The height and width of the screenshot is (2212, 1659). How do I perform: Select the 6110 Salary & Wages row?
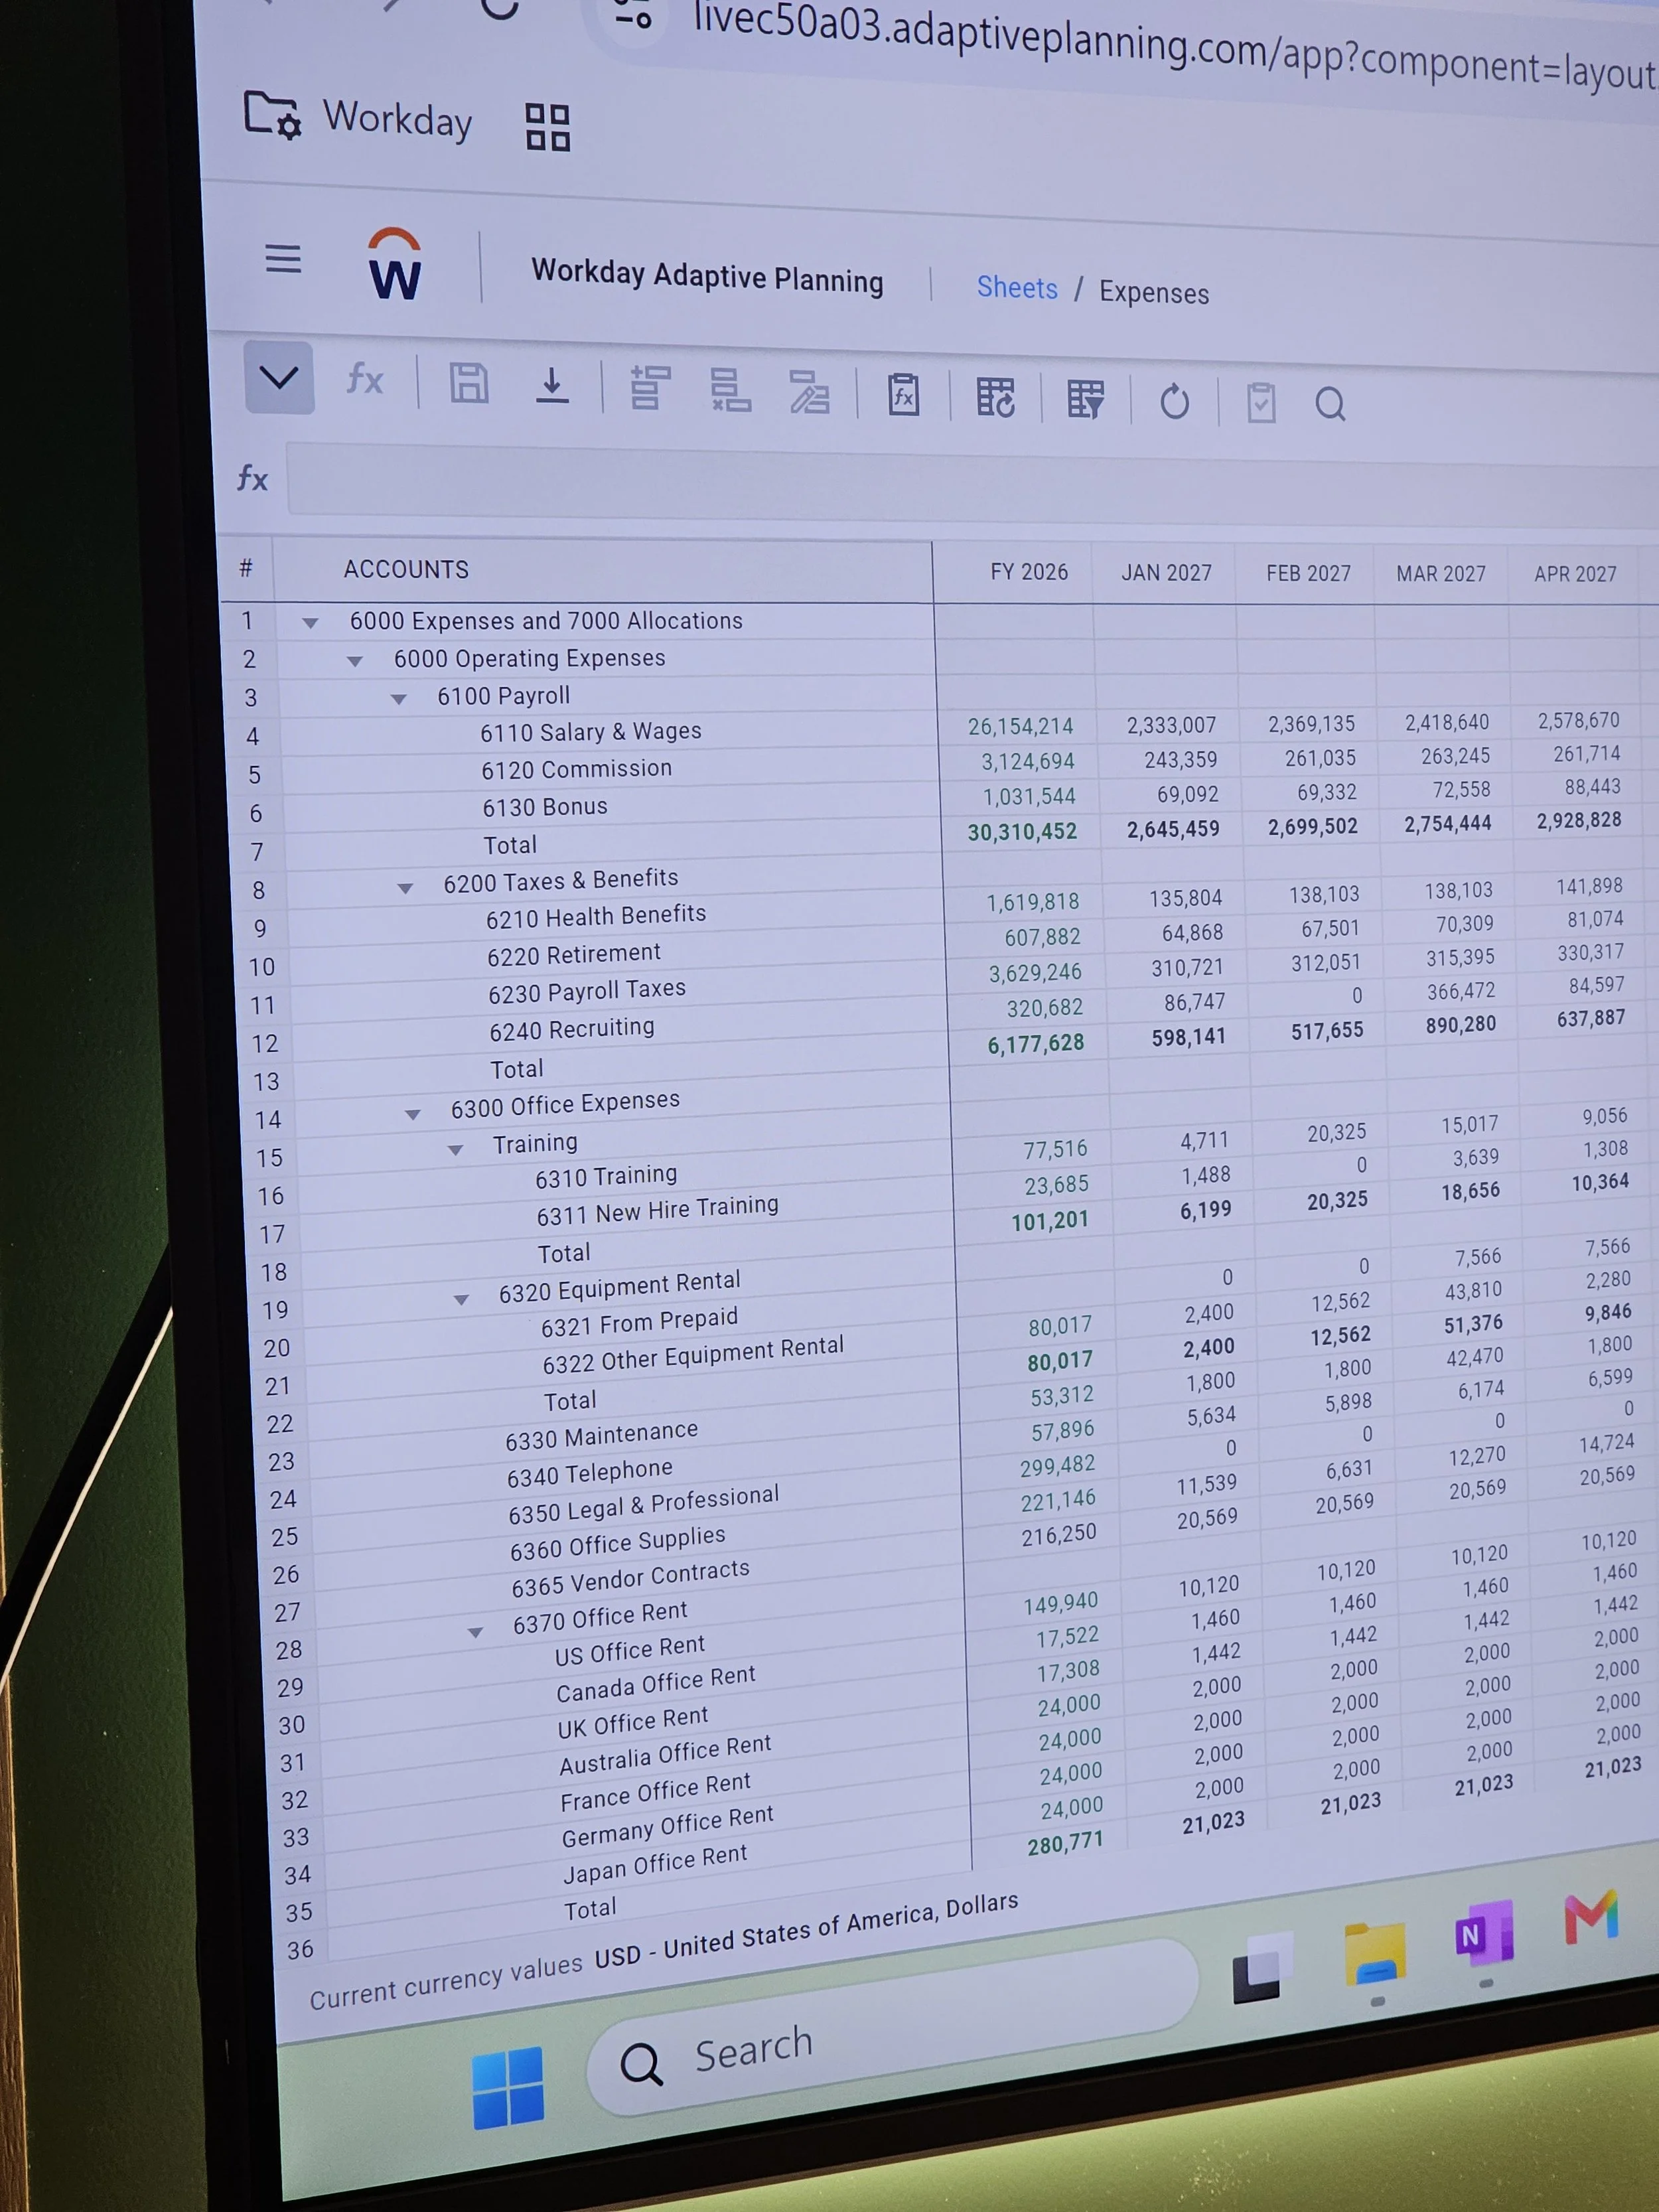tap(591, 732)
